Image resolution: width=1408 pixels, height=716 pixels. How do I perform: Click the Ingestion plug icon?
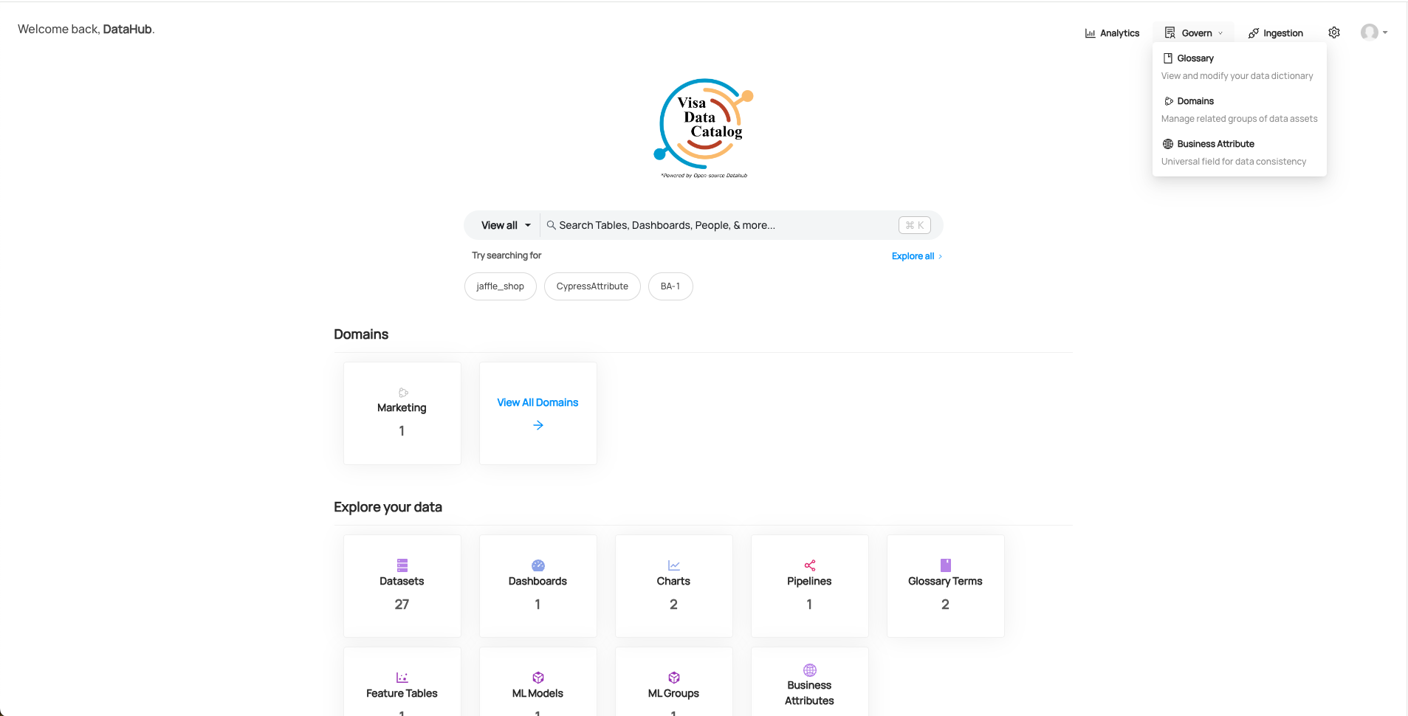pyautogui.click(x=1254, y=33)
